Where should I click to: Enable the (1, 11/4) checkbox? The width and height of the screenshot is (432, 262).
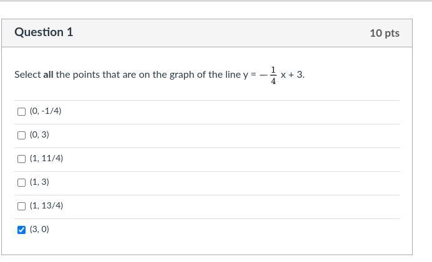[22, 159]
